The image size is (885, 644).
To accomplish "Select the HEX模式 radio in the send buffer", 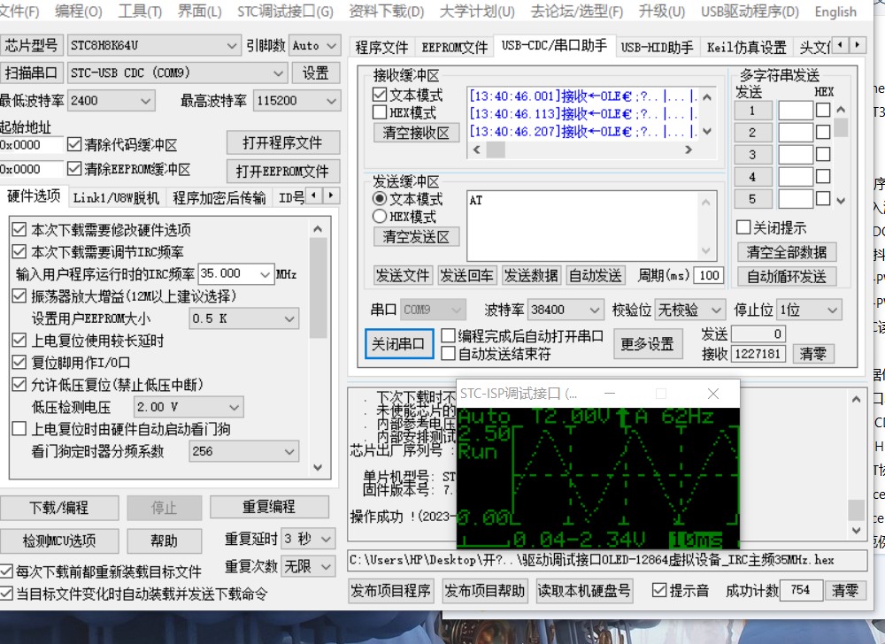I will click(380, 217).
